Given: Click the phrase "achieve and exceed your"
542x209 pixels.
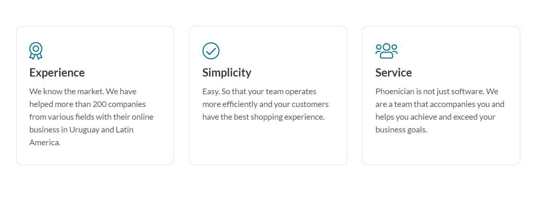Looking at the screenshot, I should pyautogui.click(x=453, y=117).
